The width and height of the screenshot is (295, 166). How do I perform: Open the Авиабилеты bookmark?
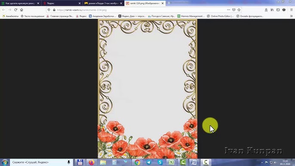(10, 16)
